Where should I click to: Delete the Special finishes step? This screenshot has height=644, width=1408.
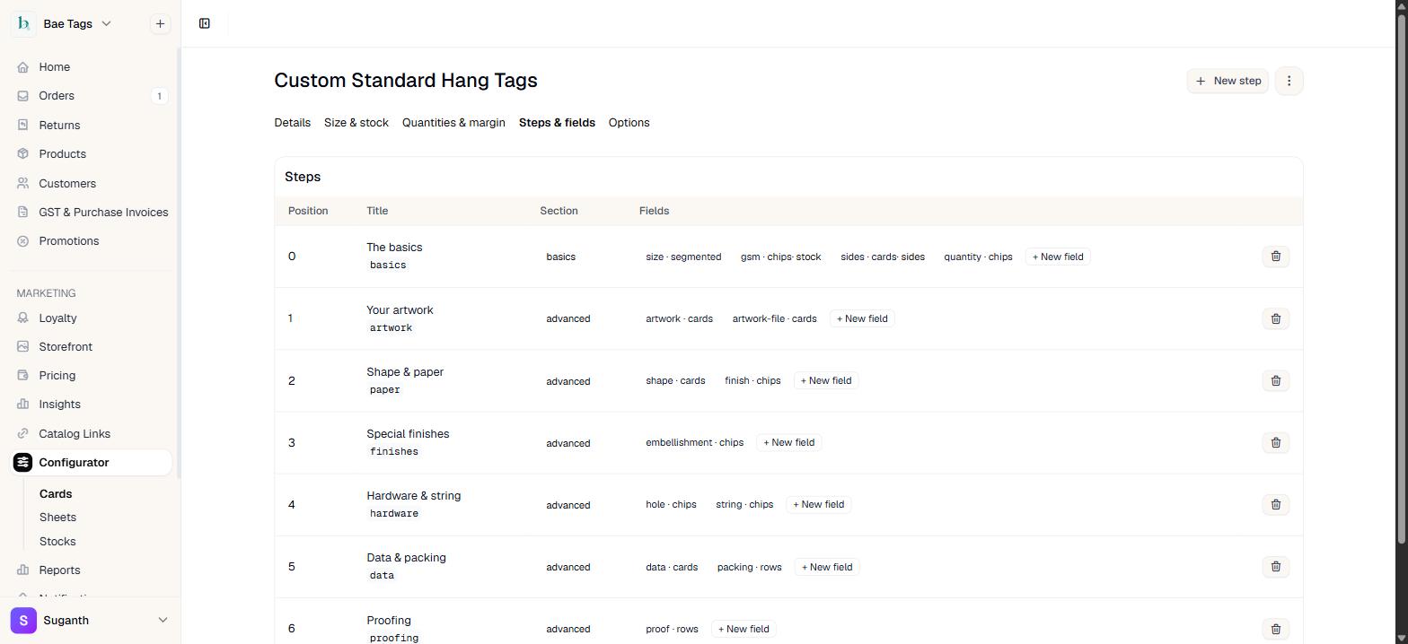[x=1275, y=442]
